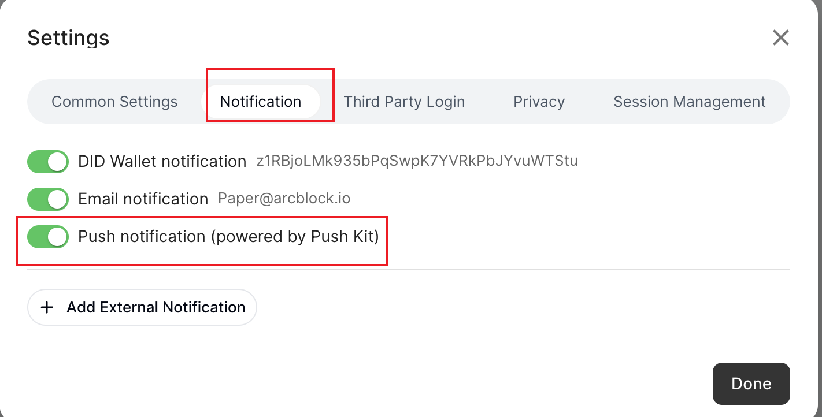Screen dimensions: 822x417
Task: Click empty space left of the Done button
Action: (520, 384)
